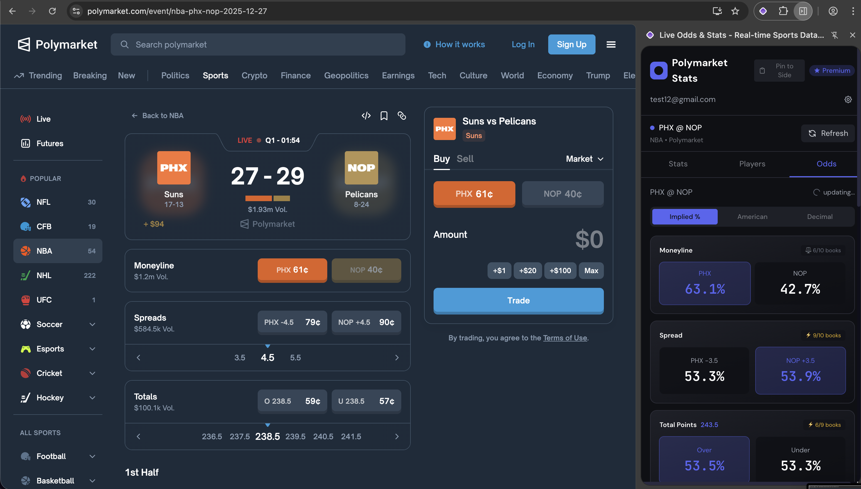Viewport: 861px width, 489px height.
Task: Open the Market order type dropdown
Action: coord(584,159)
